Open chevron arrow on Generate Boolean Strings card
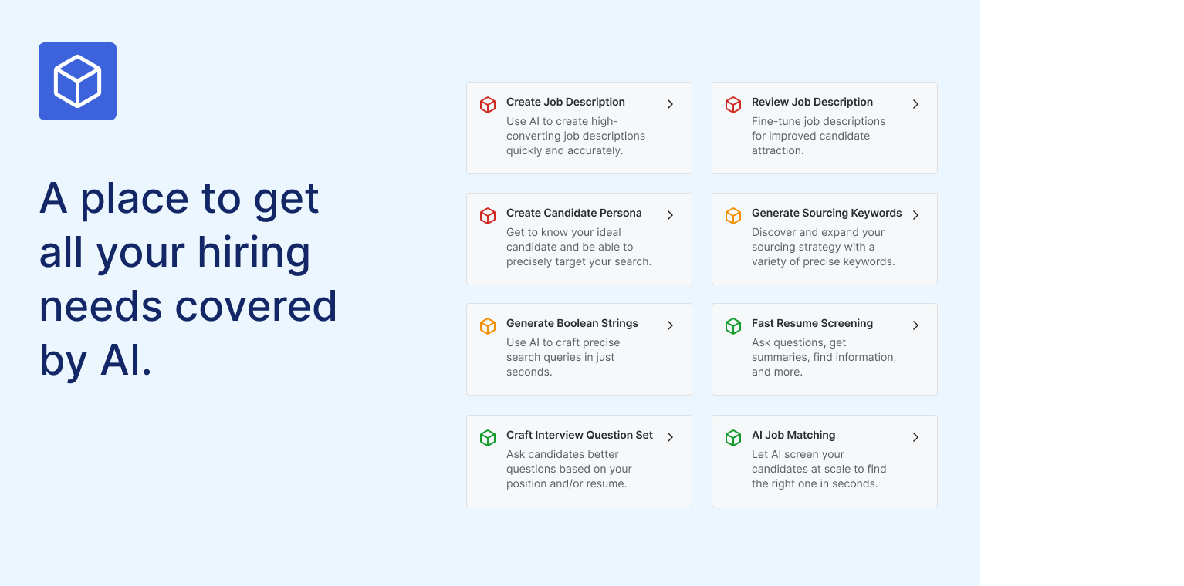 670,325
